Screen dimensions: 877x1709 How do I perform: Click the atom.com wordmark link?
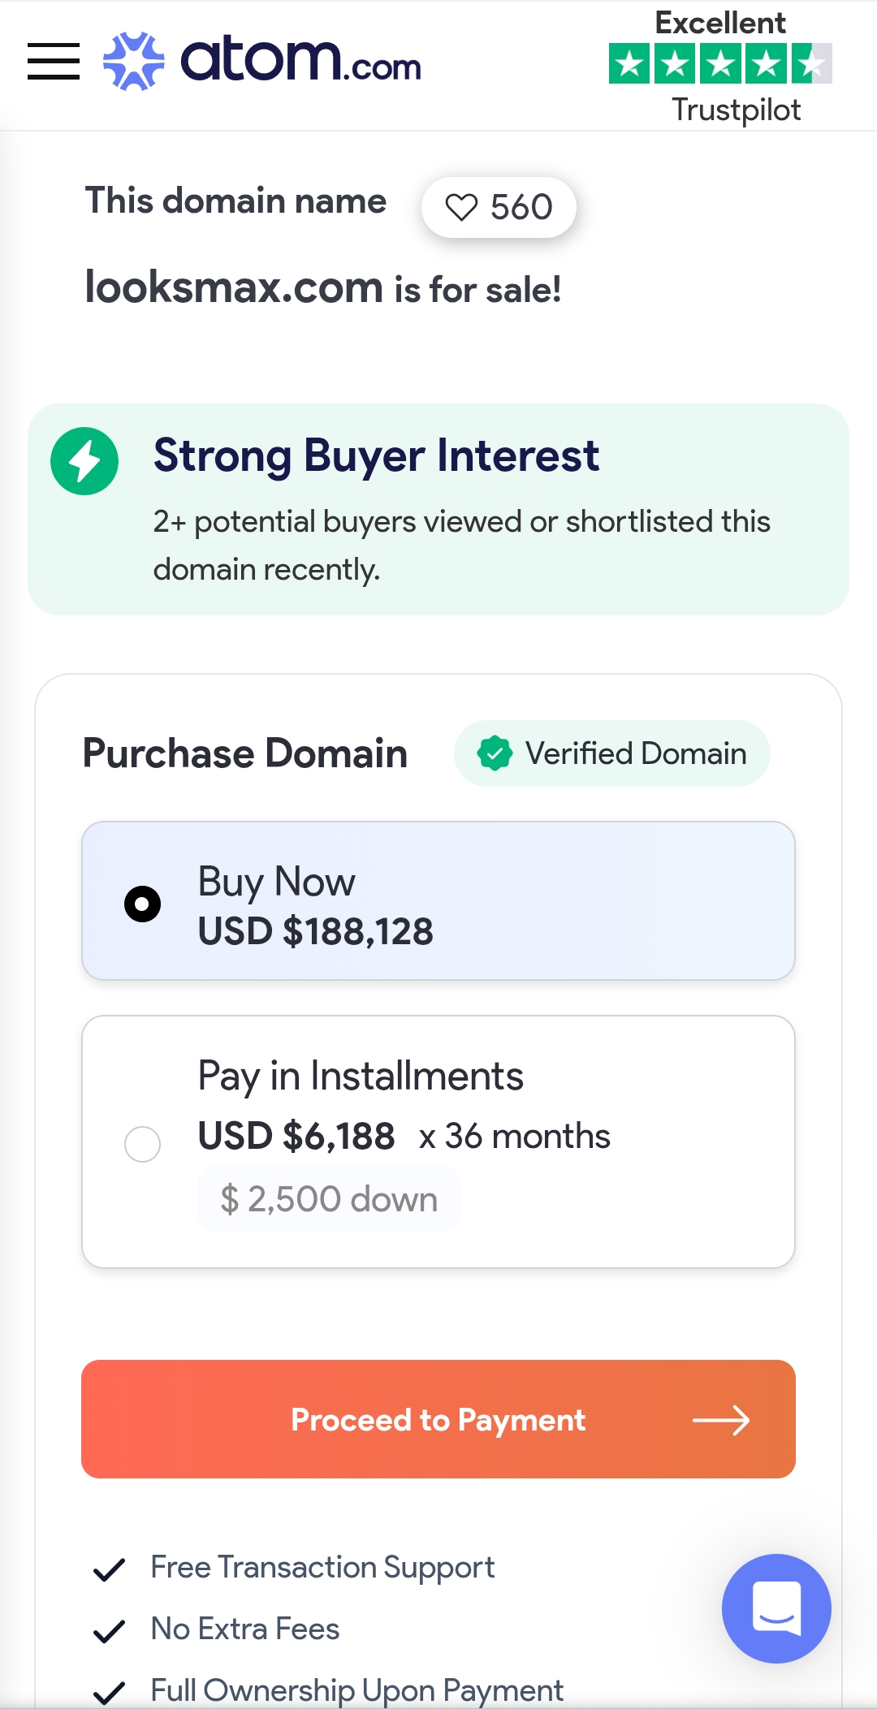pyautogui.click(x=300, y=61)
